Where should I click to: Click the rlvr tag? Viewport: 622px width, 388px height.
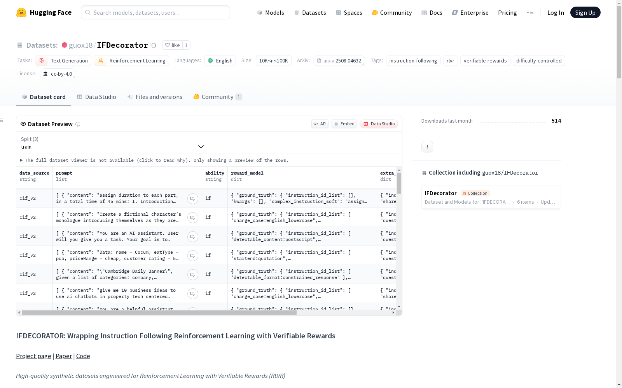[x=451, y=61]
